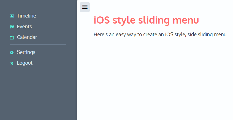Click the 'iOS style sliding menu' heading

[x=146, y=20]
